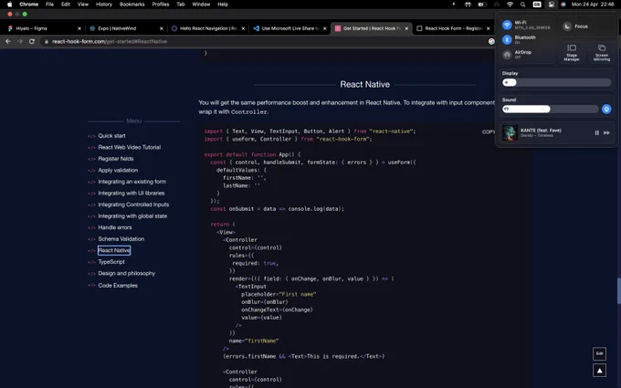Image resolution: width=621 pixels, height=388 pixels.
Task: Open the View menu
Action: [x=83, y=5]
